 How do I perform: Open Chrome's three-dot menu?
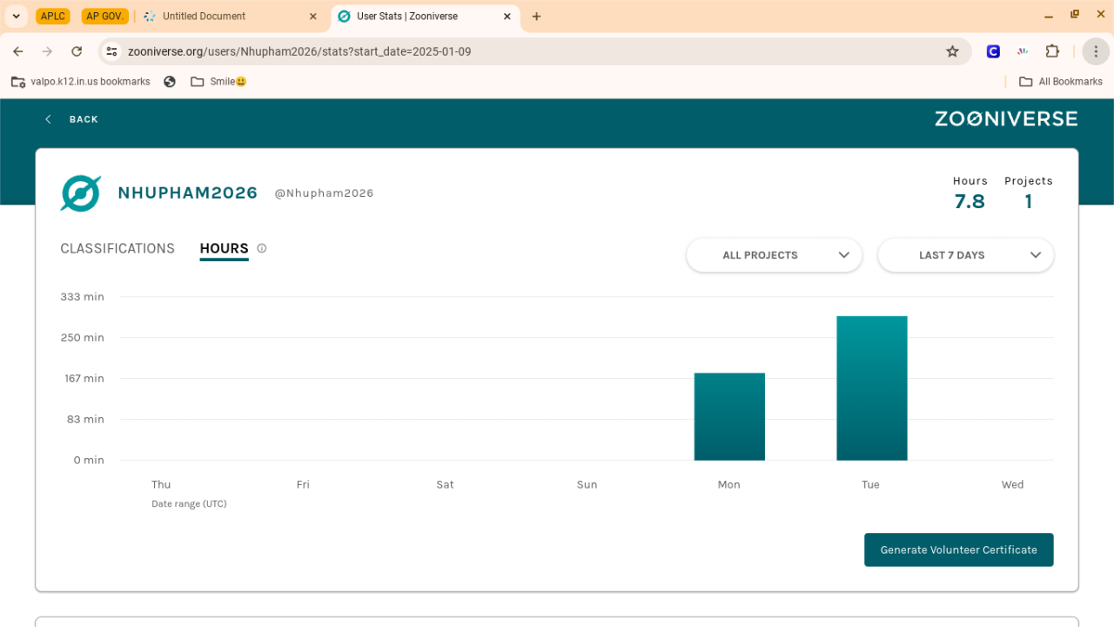click(1096, 51)
